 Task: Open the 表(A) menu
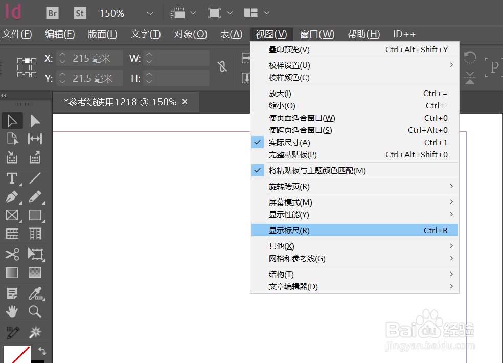pyautogui.click(x=231, y=34)
